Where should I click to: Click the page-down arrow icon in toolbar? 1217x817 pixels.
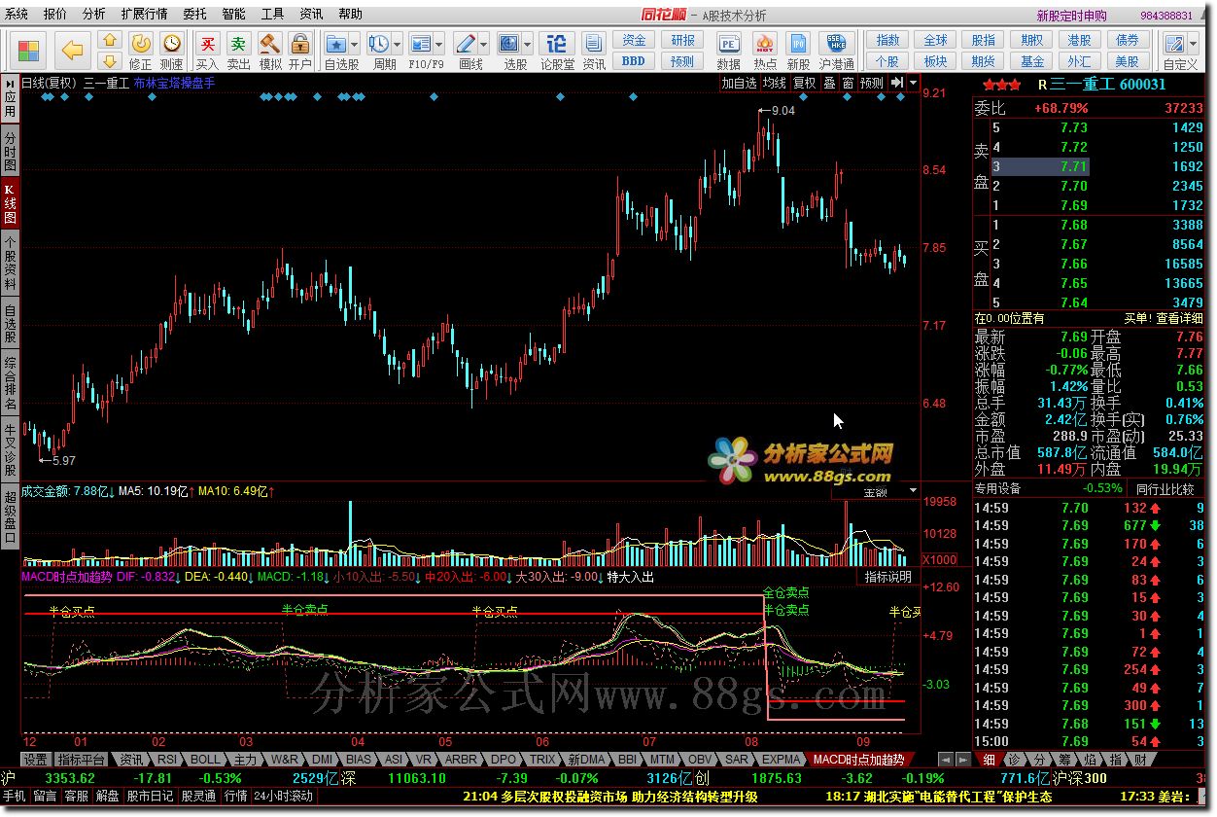(x=110, y=61)
